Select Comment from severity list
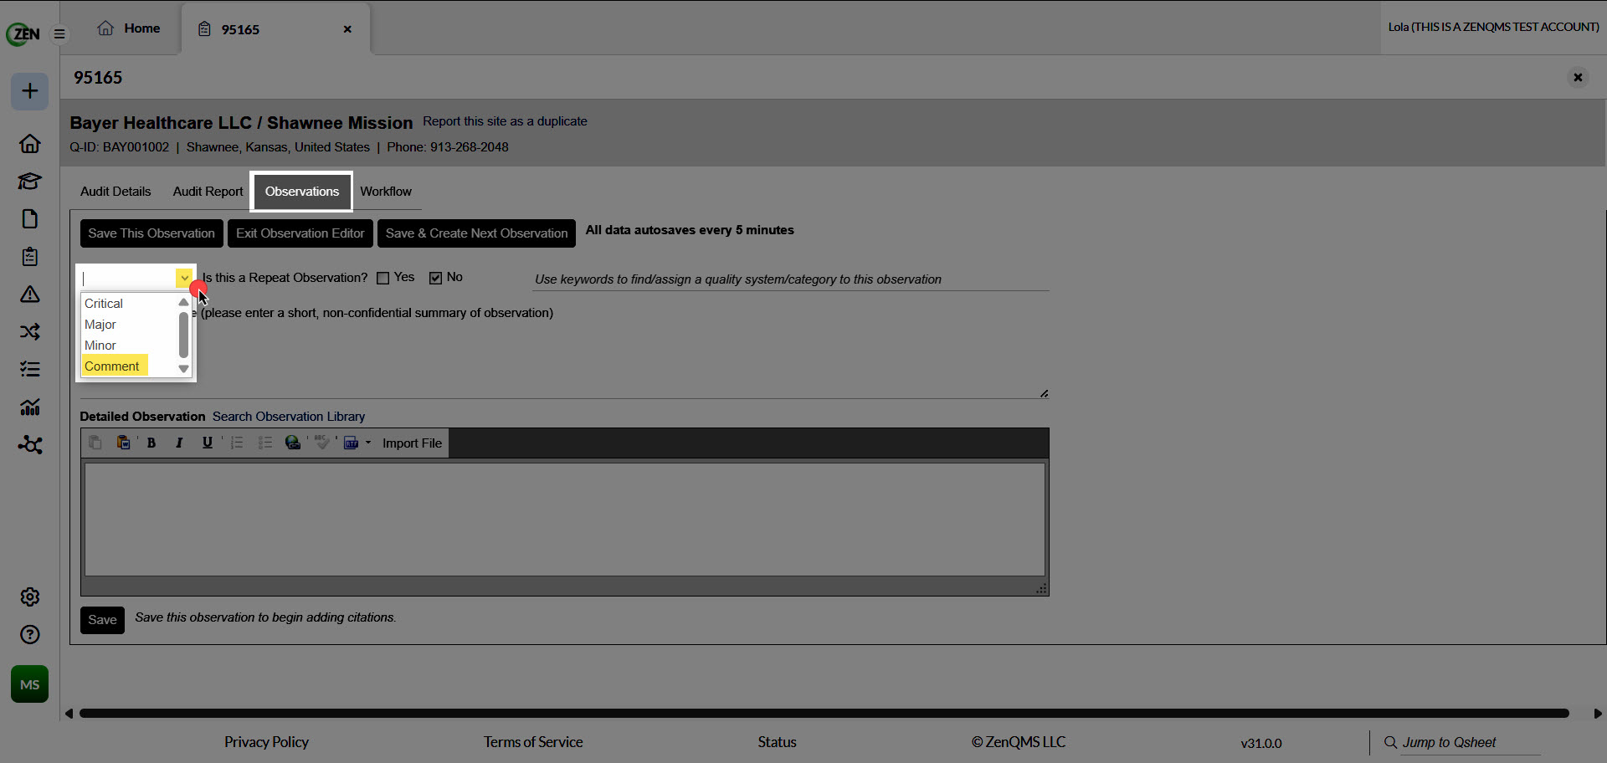1607x763 pixels. [x=115, y=366]
